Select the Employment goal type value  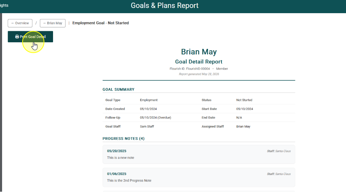pos(149,100)
